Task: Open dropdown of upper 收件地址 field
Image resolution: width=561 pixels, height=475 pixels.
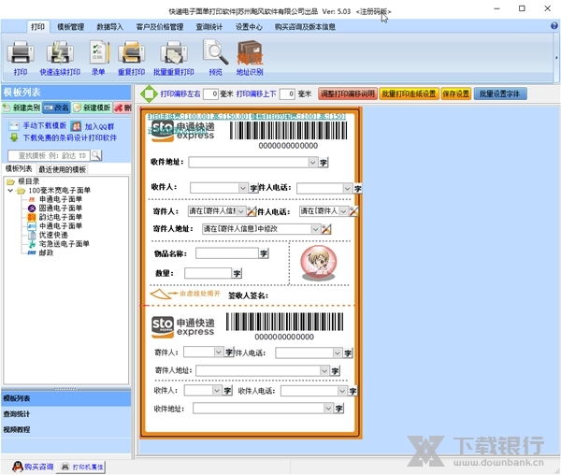Action: (x=312, y=163)
